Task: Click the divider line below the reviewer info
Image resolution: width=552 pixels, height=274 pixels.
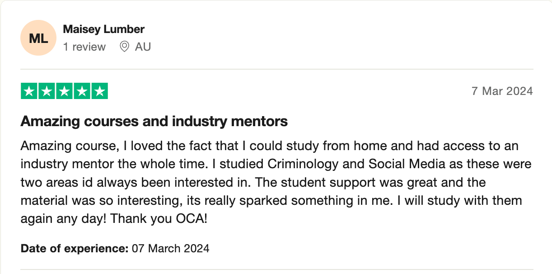Action: point(277,69)
